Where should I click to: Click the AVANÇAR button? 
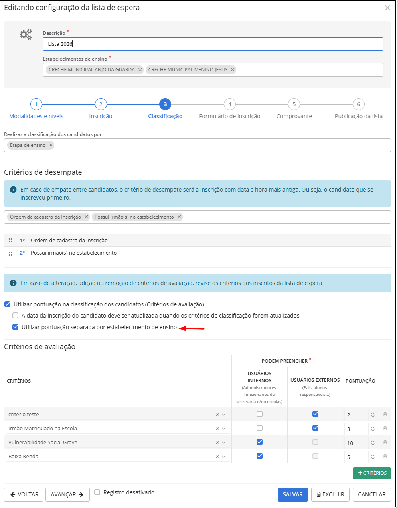click(x=67, y=494)
